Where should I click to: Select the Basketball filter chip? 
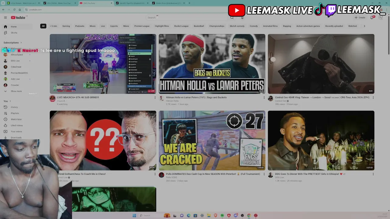point(199,26)
